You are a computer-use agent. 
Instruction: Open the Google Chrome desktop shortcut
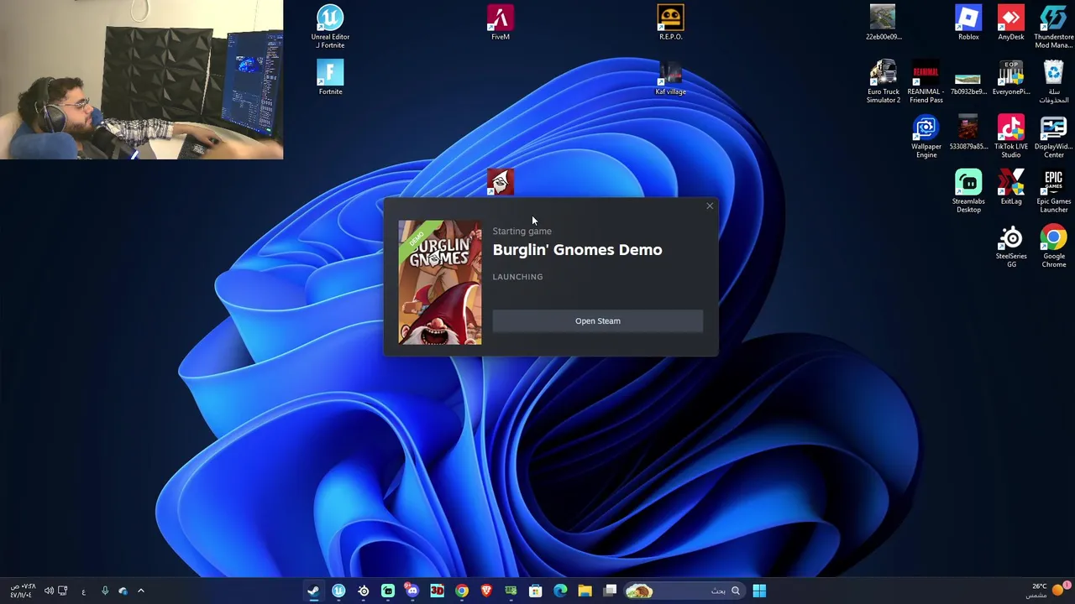(x=1053, y=247)
